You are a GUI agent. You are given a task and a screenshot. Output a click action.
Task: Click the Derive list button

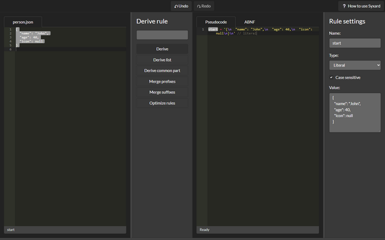point(162,60)
